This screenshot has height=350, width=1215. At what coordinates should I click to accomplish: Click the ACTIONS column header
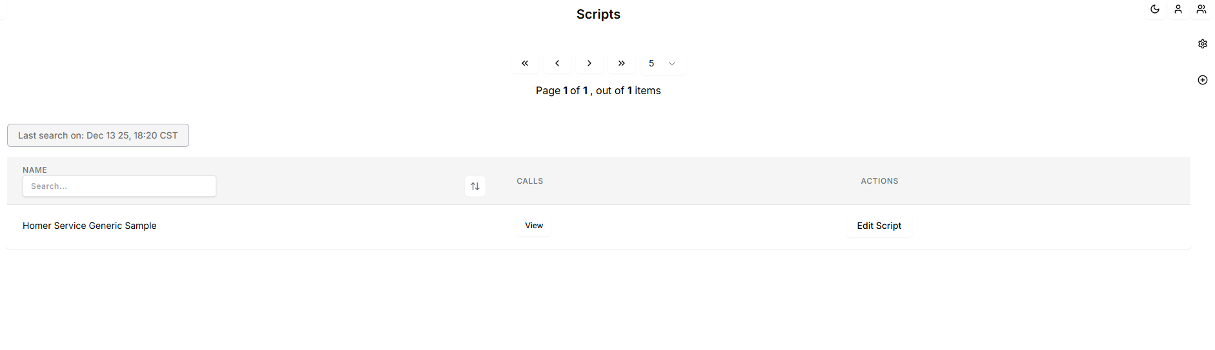[x=879, y=181]
